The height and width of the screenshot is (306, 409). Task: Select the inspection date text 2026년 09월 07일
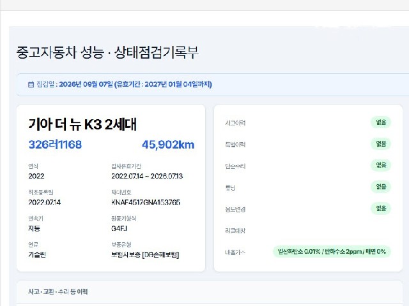pyautogui.click(x=86, y=84)
